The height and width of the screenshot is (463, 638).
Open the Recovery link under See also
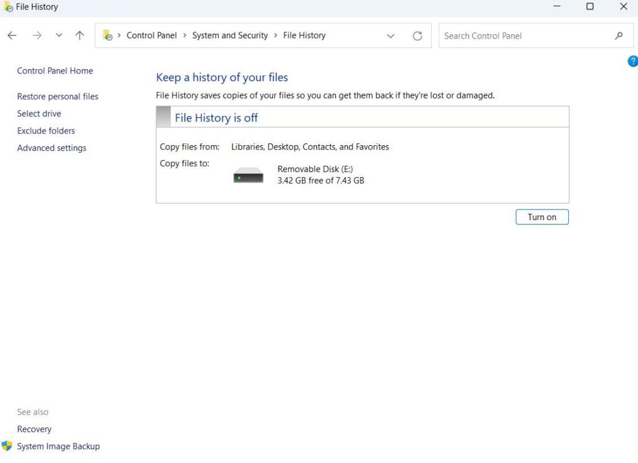click(x=34, y=429)
